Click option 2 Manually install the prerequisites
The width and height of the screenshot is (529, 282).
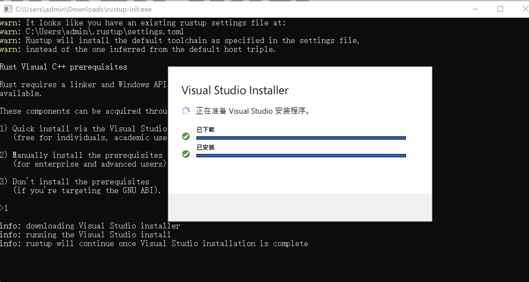coord(81,155)
